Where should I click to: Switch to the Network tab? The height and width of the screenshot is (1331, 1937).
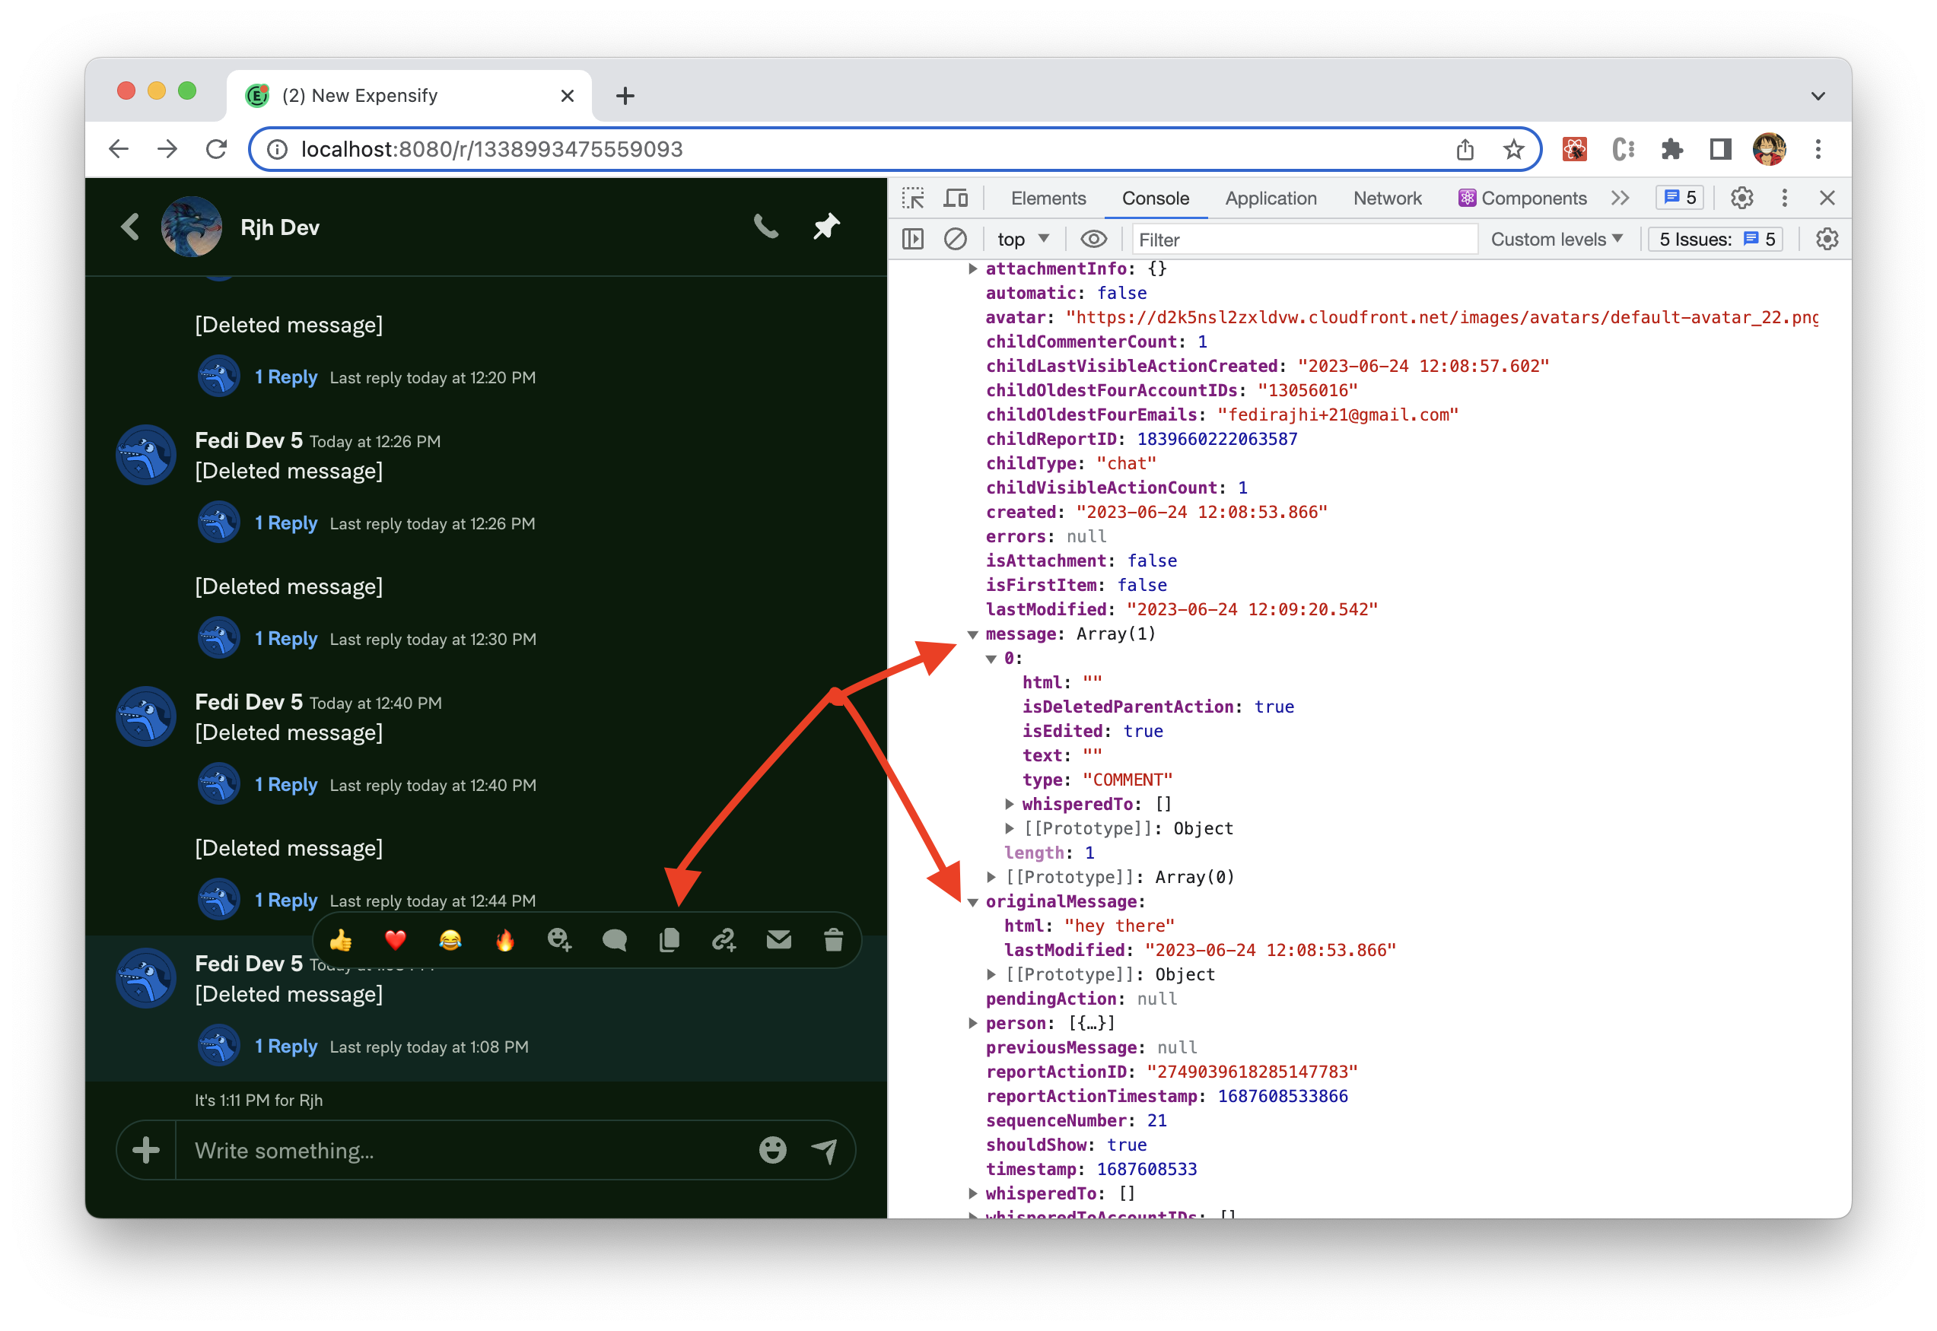point(1387,198)
